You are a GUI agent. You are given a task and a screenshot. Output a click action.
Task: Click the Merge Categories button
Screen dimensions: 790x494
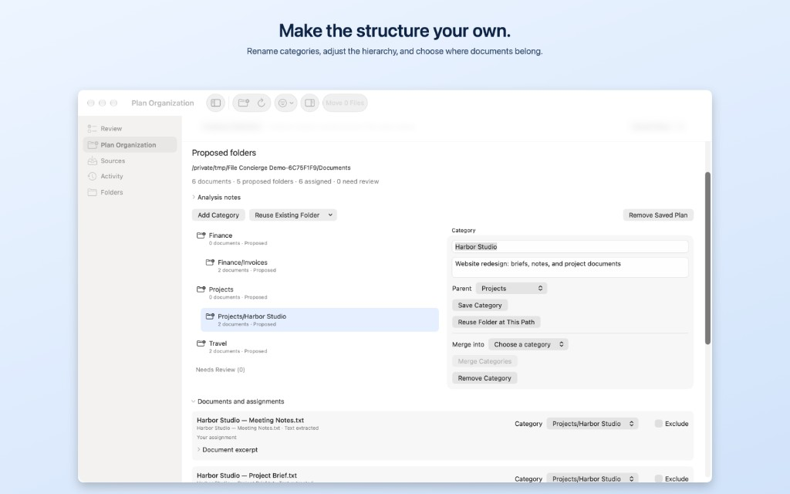point(484,361)
